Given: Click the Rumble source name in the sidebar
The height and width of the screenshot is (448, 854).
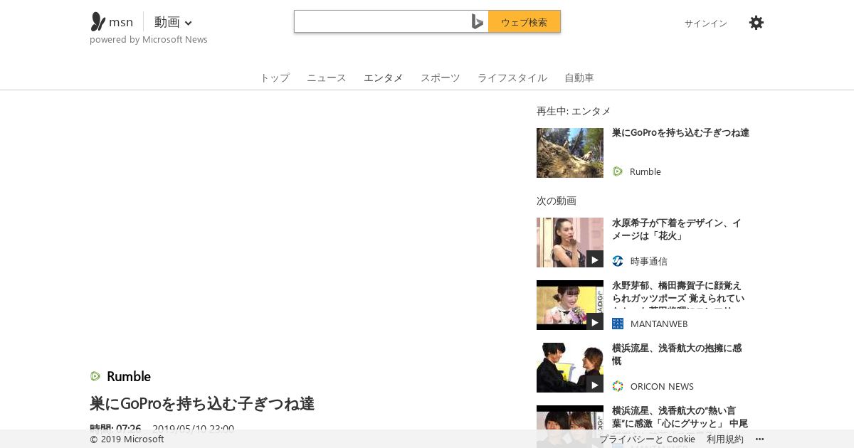Looking at the screenshot, I should pos(645,171).
